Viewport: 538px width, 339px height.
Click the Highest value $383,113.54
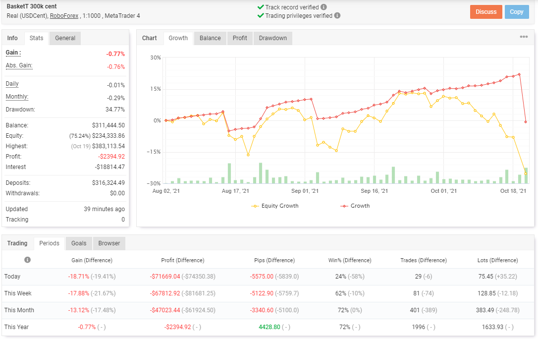pyautogui.click(x=108, y=146)
